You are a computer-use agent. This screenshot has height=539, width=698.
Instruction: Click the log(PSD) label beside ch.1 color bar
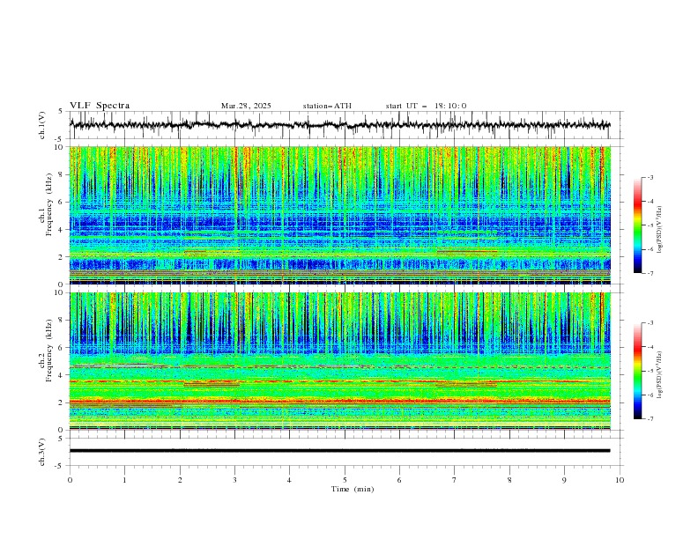pyautogui.click(x=660, y=230)
